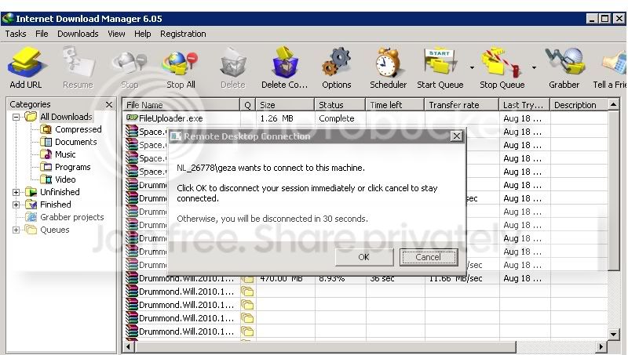Close the Categories panel

[x=109, y=104]
